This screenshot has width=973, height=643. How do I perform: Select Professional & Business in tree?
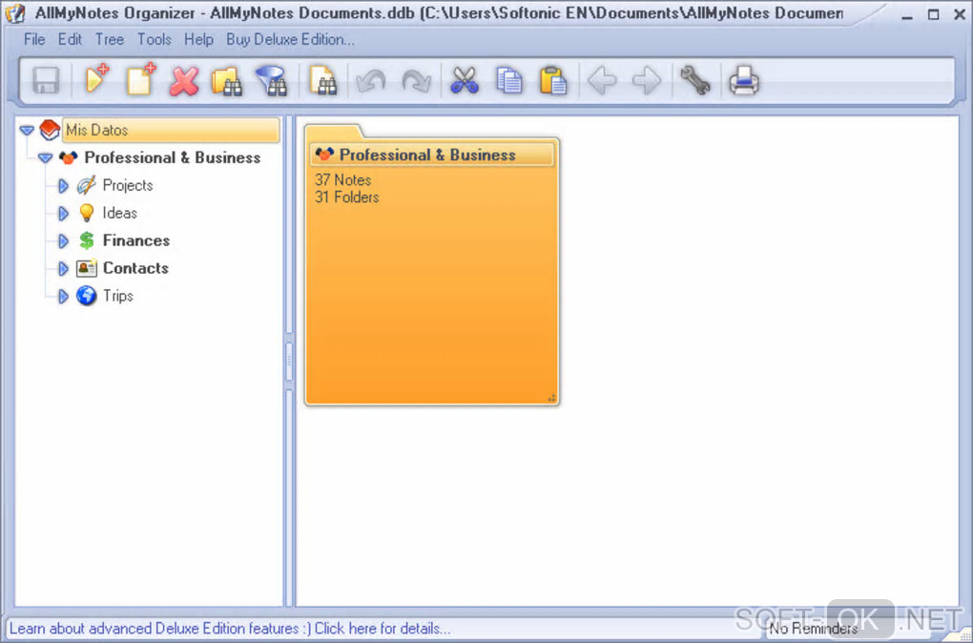[173, 157]
